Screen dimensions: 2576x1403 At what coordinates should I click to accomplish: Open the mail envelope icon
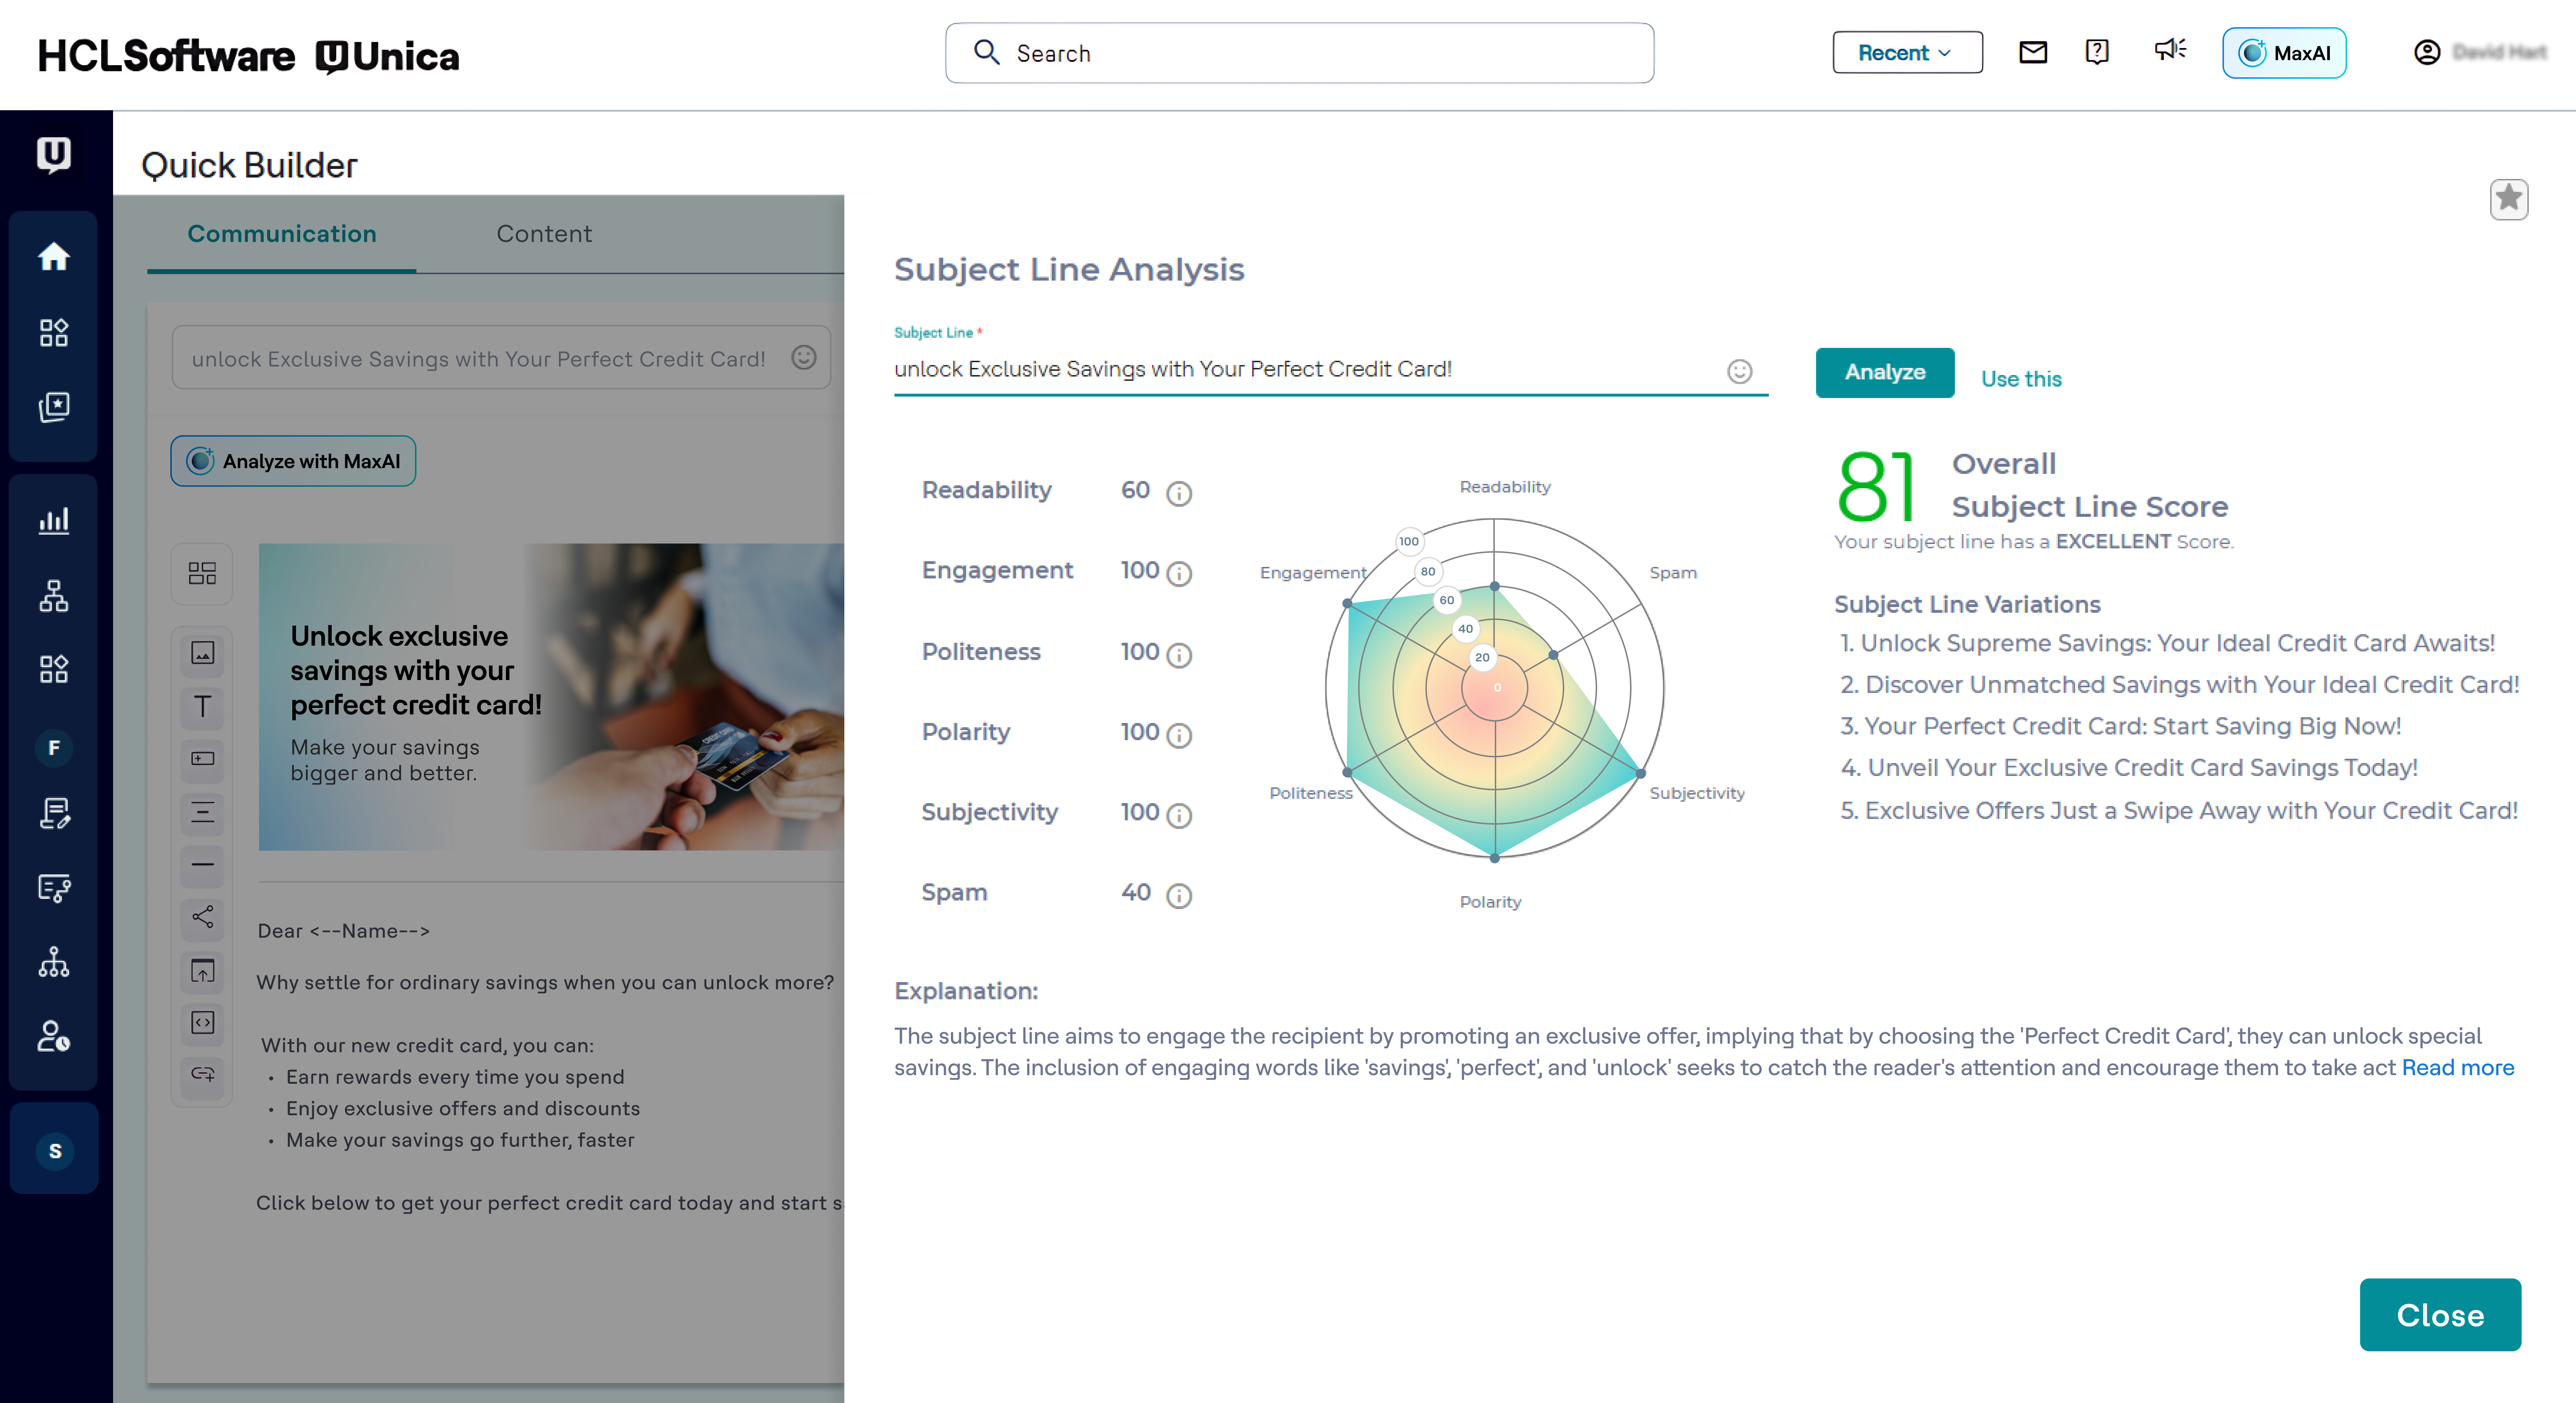2033,52
